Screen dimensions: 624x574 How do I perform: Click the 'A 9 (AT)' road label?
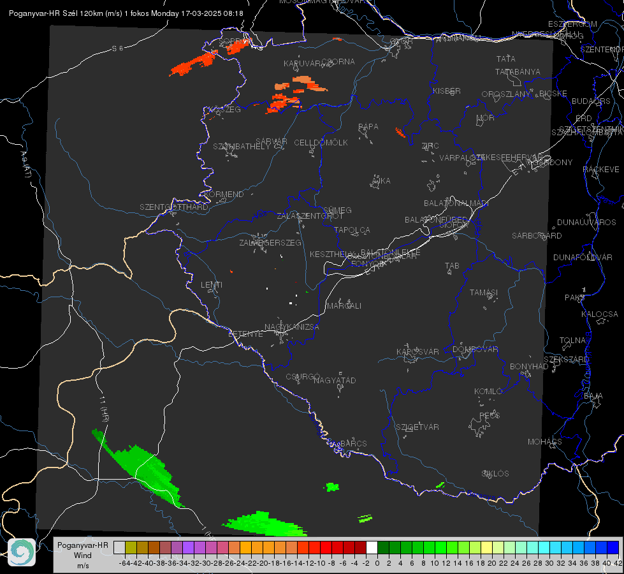(x=26, y=165)
